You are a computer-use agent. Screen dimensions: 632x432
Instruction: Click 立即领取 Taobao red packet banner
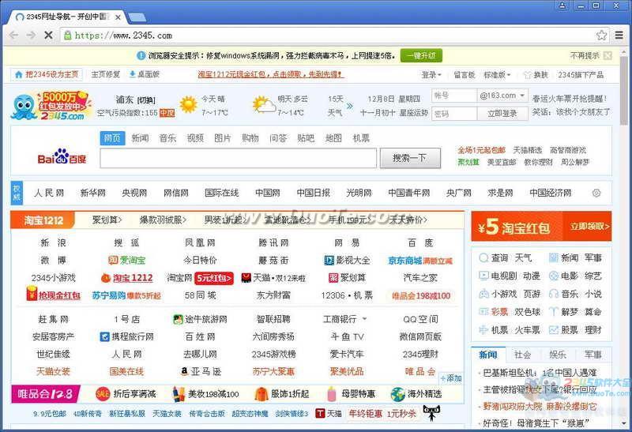click(x=590, y=227)
